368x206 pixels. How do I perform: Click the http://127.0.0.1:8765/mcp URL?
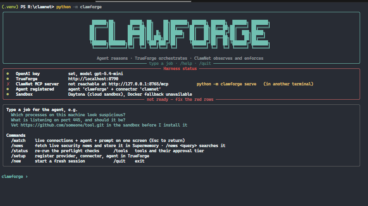pyautogui.click(x=138, y=84)
